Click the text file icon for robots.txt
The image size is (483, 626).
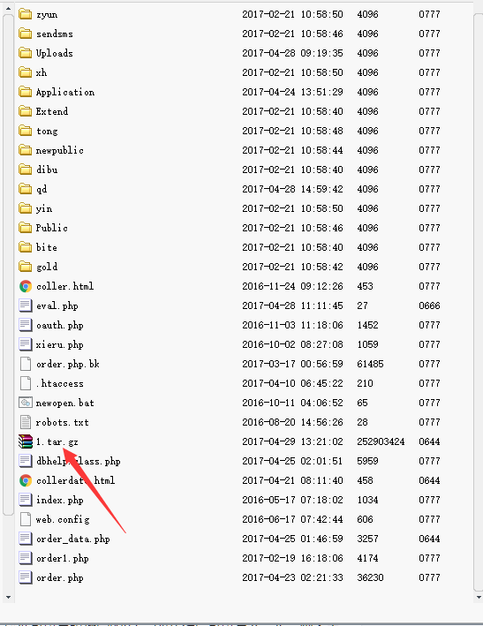point(26,422)
